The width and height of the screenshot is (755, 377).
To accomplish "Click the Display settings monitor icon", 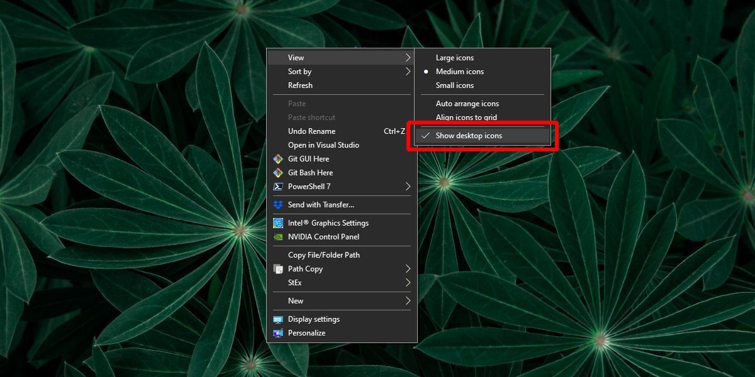I will pos(277,319).
